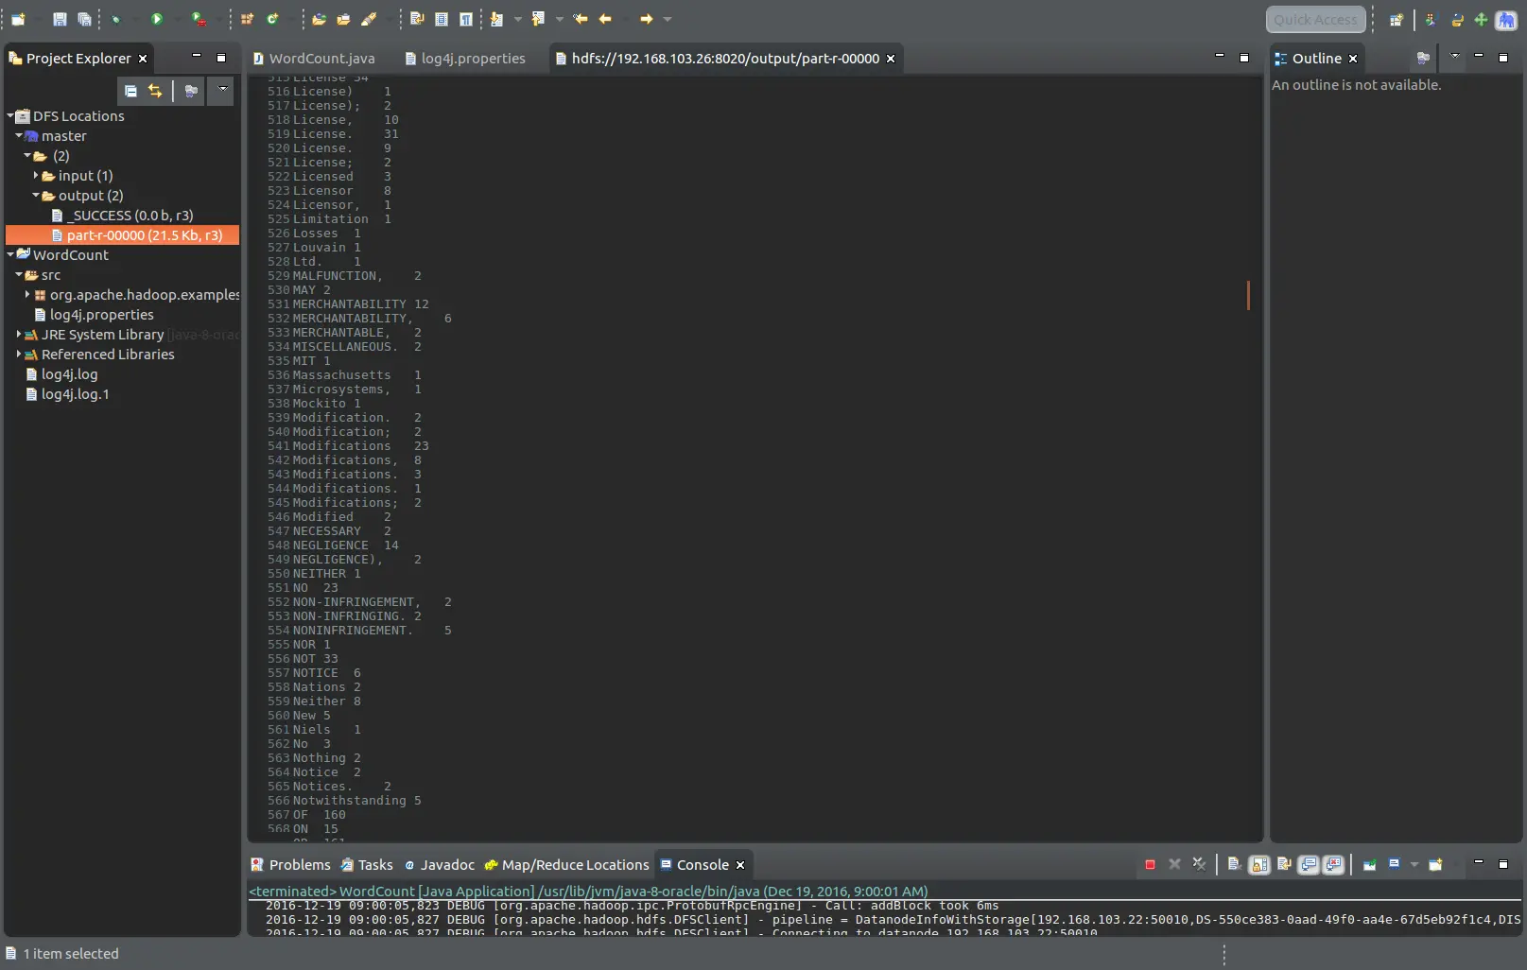The height and width of the screenshot is (970, 1527).
Task: Click the Save icon in the toolbar
Action: (60, 19)
